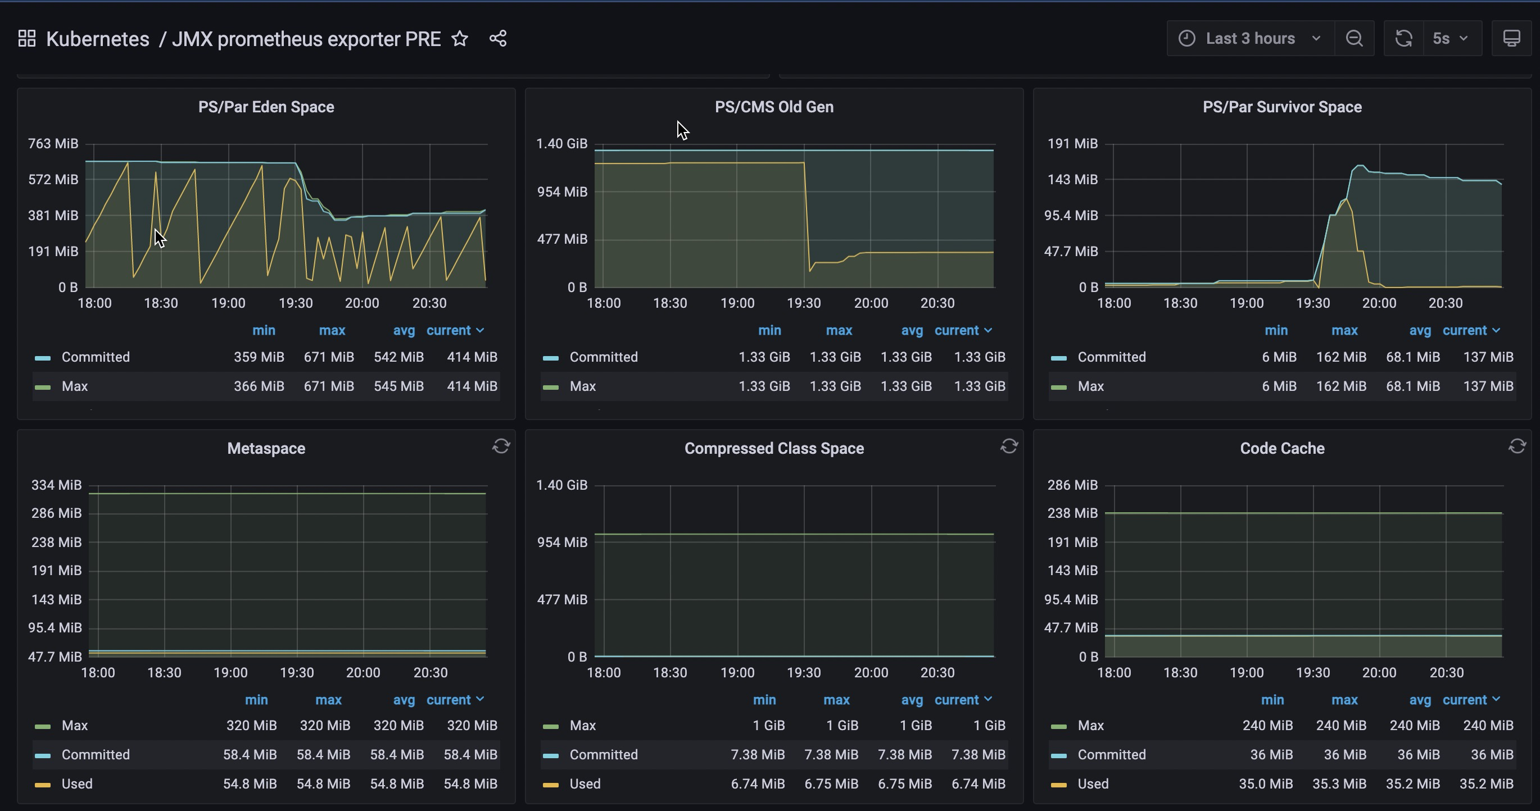This screenshot has width=1540, height=811.
Task: Click Committed color swatch in Code Cache legend
Action: pyautogui.click(x=1058, y=755)
